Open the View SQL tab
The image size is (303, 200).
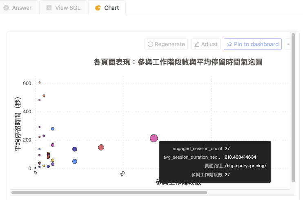pos(63,8)
